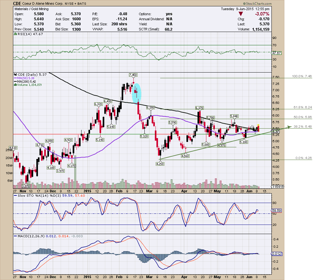Click the 38.2%: 5.48 Fibonacci label
Screen dimensions: 316x280
[302, 126]
